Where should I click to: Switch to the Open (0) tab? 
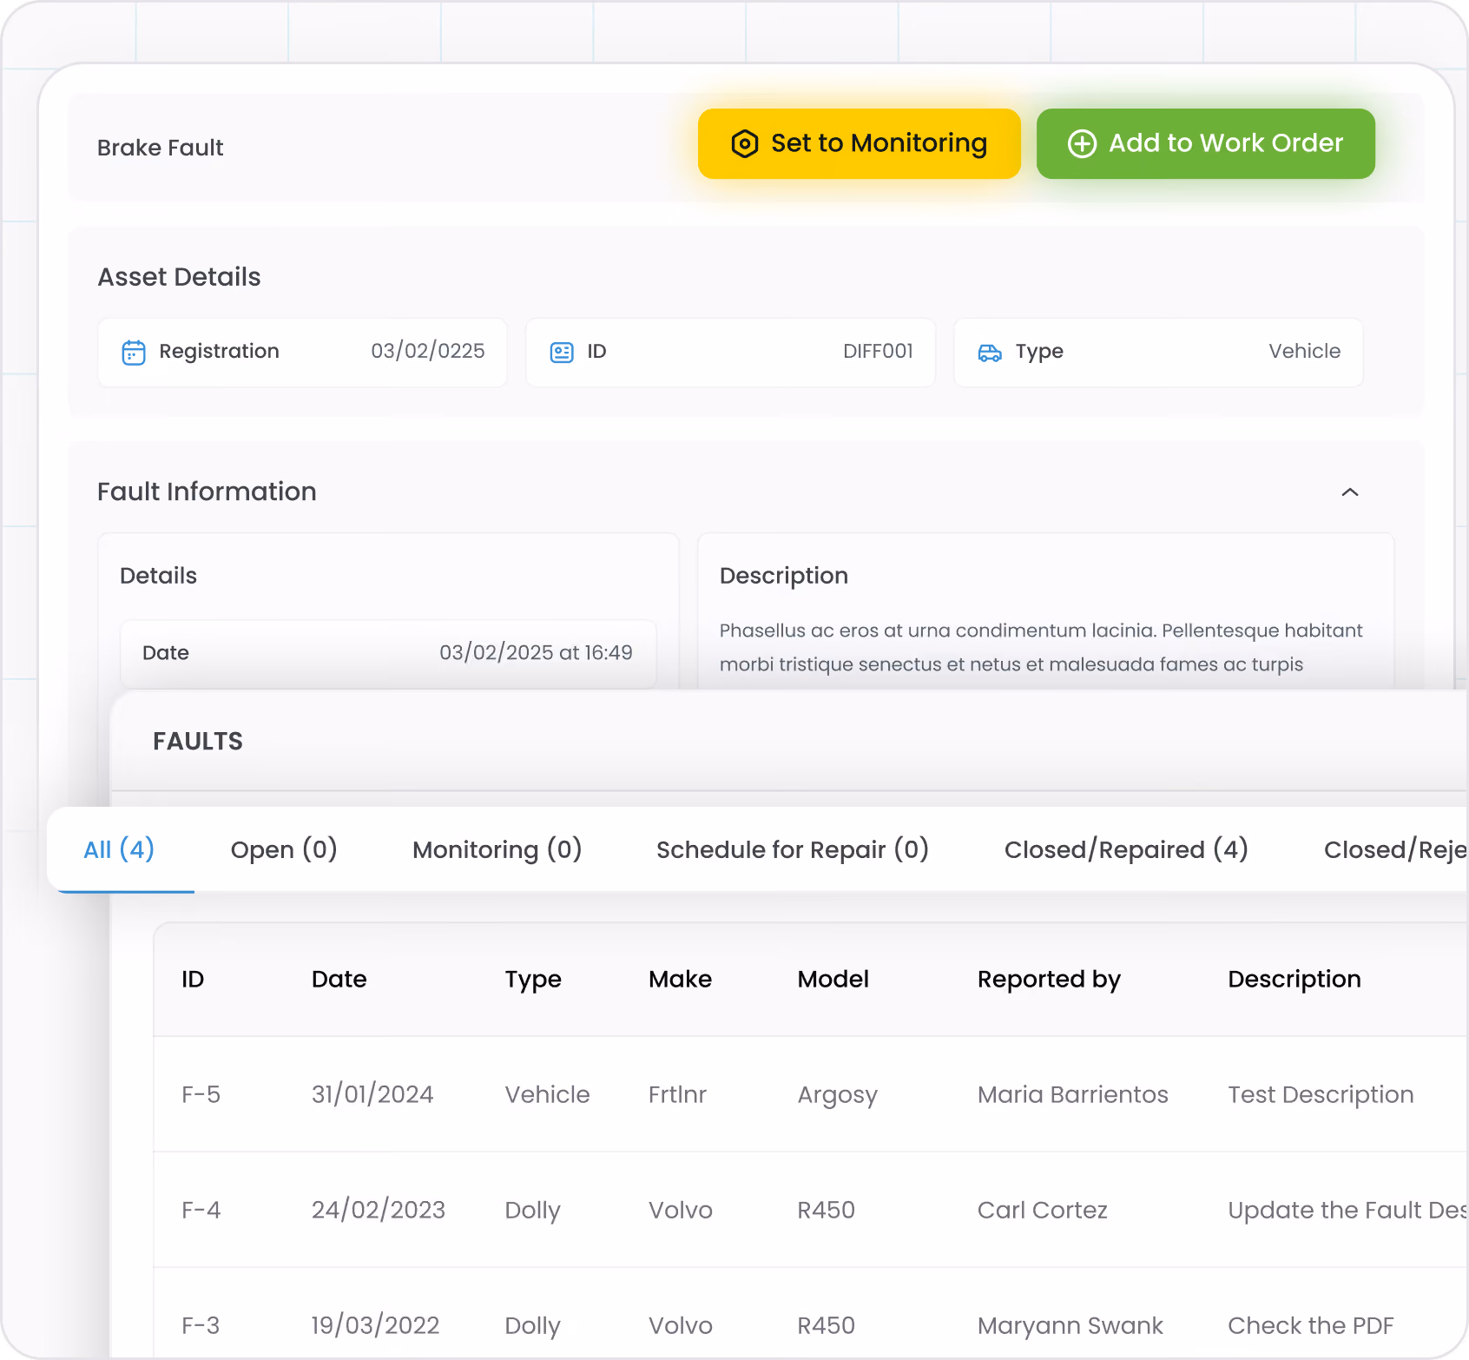[x=284, y=849]
